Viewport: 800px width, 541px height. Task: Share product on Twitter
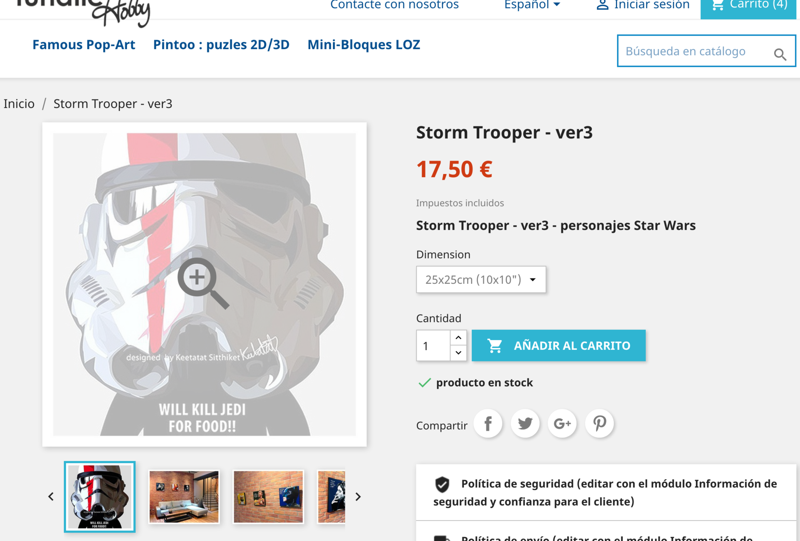525,424
